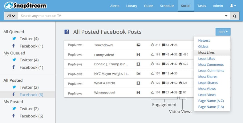The height and width of the screenshot is (123, 243).
Task: Expand the search box suggestions arrow
Action: (x=226, y=16)
